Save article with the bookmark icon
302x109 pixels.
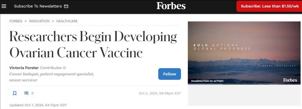point(15,93)
